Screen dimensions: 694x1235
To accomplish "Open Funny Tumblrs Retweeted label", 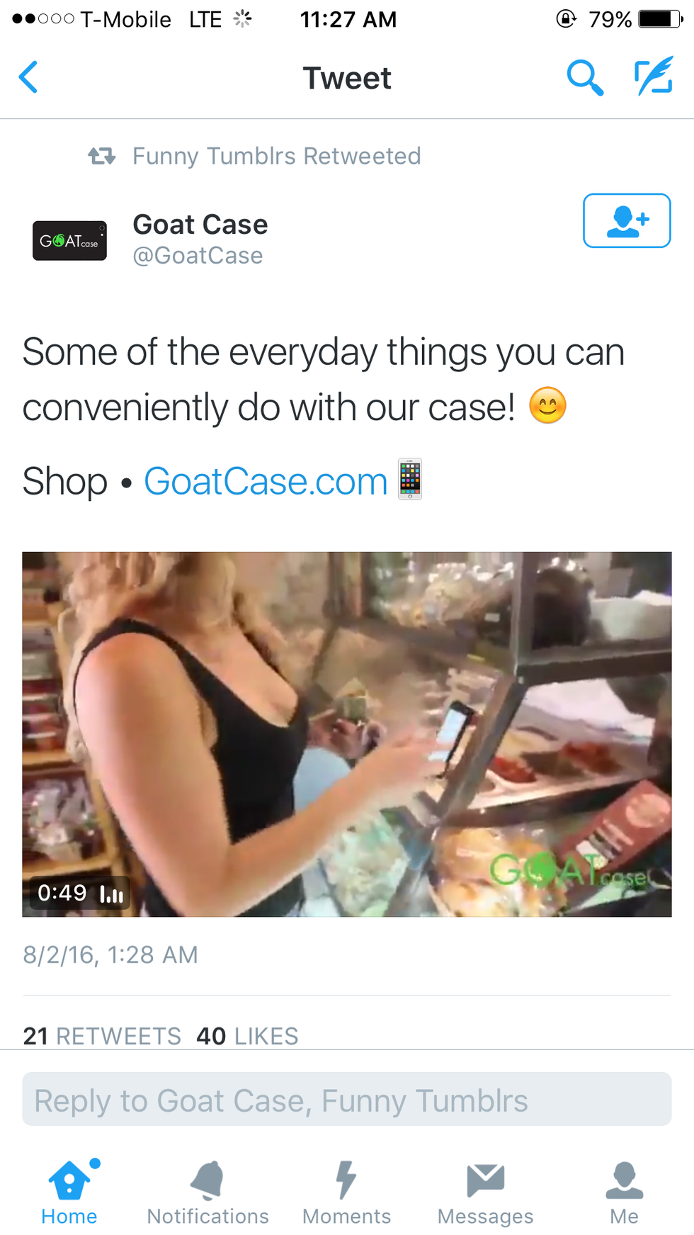I will tap(276, 156).
